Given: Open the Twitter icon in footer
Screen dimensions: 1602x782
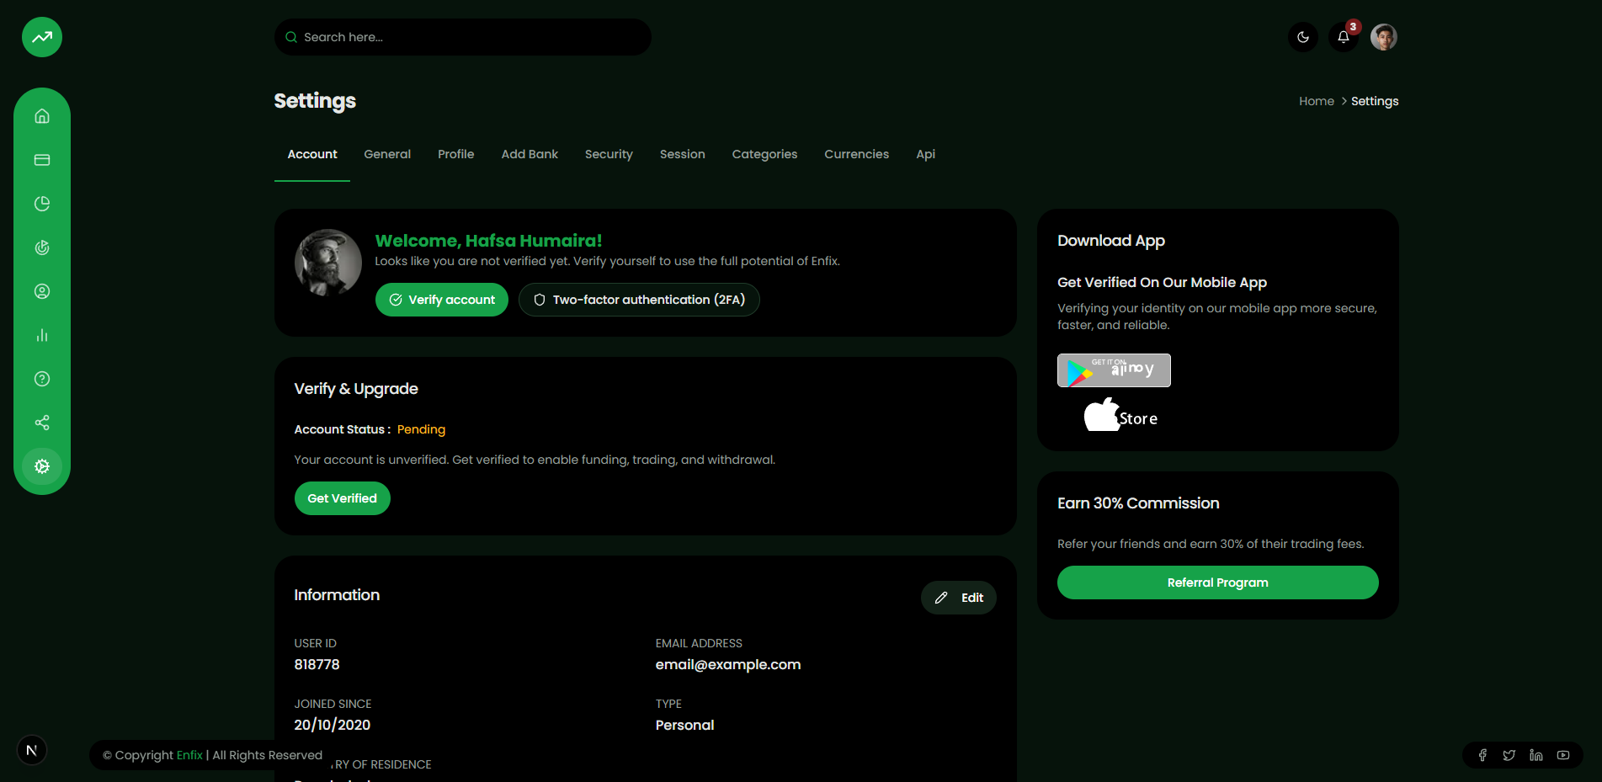Looking at the screenshot, I should [1509, 755].
